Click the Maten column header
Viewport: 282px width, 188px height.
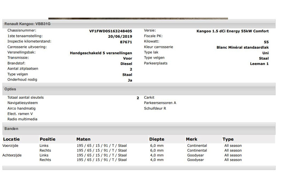point(83,139)
